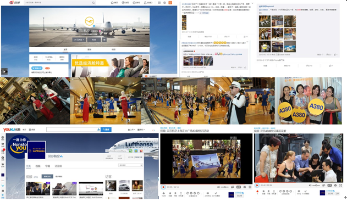Open the Youku header dropdown next to upload

tap(141, 130)
